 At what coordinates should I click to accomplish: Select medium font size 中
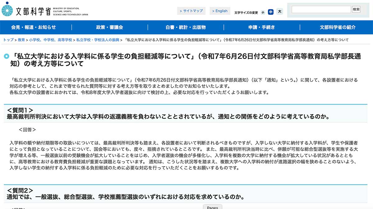coord(271,11)
